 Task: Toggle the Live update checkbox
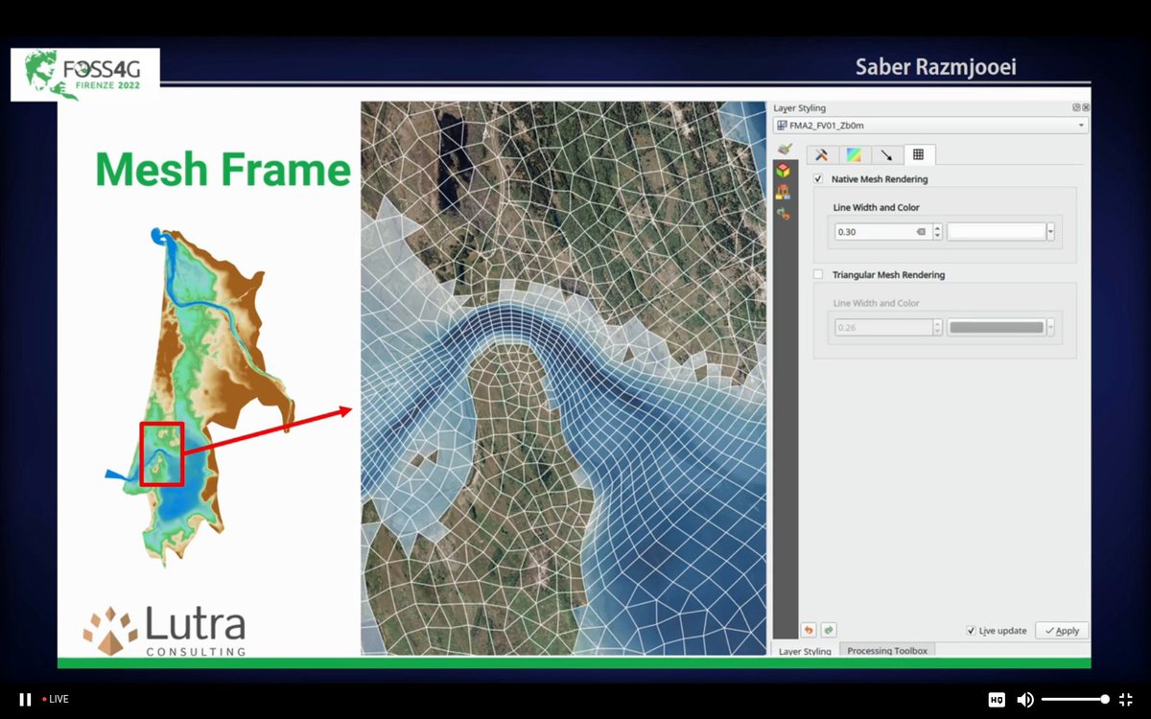tap(971, 631)
